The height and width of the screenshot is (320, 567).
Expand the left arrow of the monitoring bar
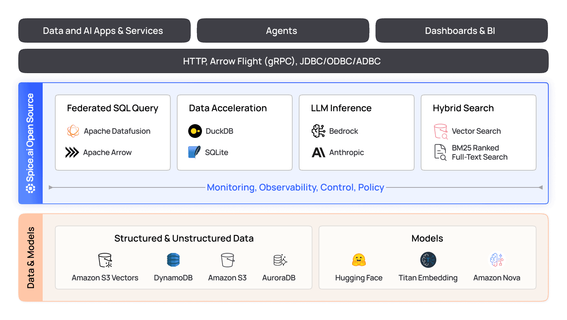point(51,187)
